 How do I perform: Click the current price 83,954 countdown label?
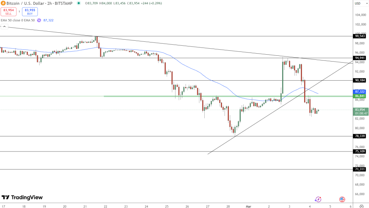[361, 112]
